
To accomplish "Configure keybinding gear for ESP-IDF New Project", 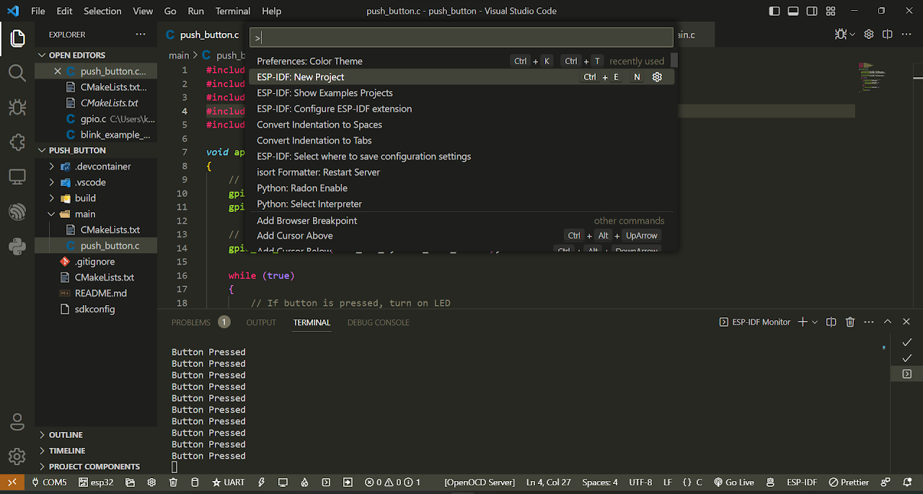I will click(x=657, y=77).
